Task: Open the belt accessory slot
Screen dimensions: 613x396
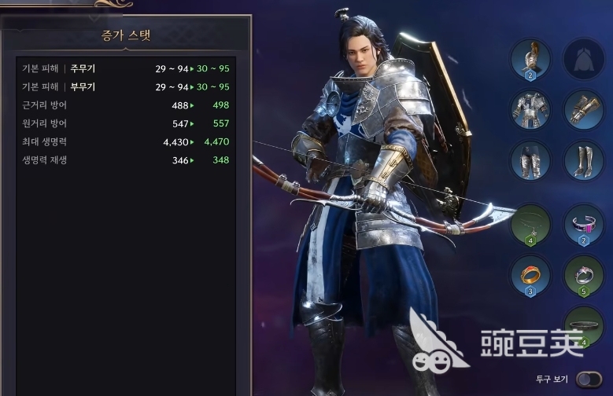Action: [x=584, y=327]
